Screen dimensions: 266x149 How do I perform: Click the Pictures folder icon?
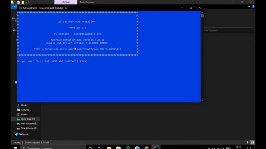click(18, 110)
